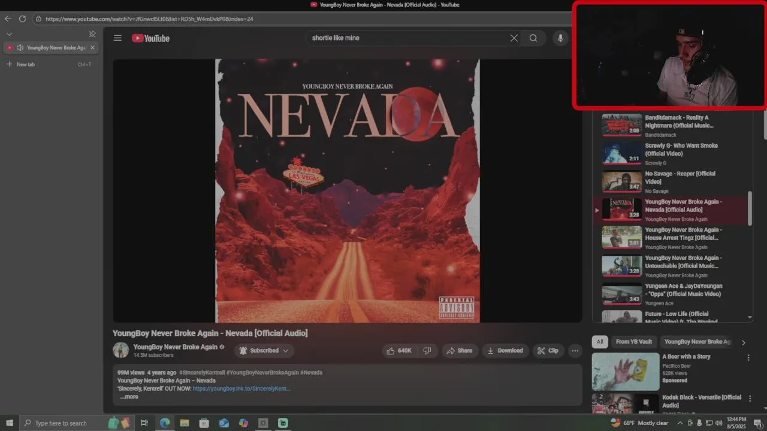Mute the tab via its speaker icon
Viewport: 767px width, 431px height.
[x=20, y=47]
